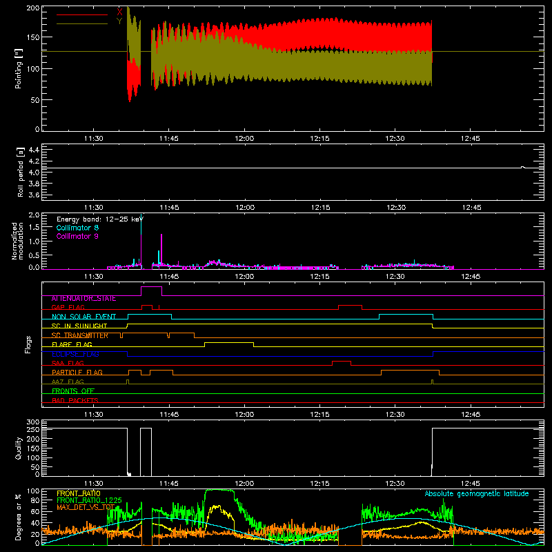Click 11:30 time label under Pointing plot
The height and width of the screenshot is (552, 552).
pyautogui.click(x=94, y=139)
